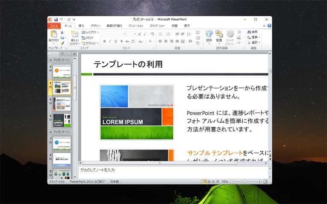
Task: Open the Insert (挿入) ribbon tab
Action: coord(81,26)
